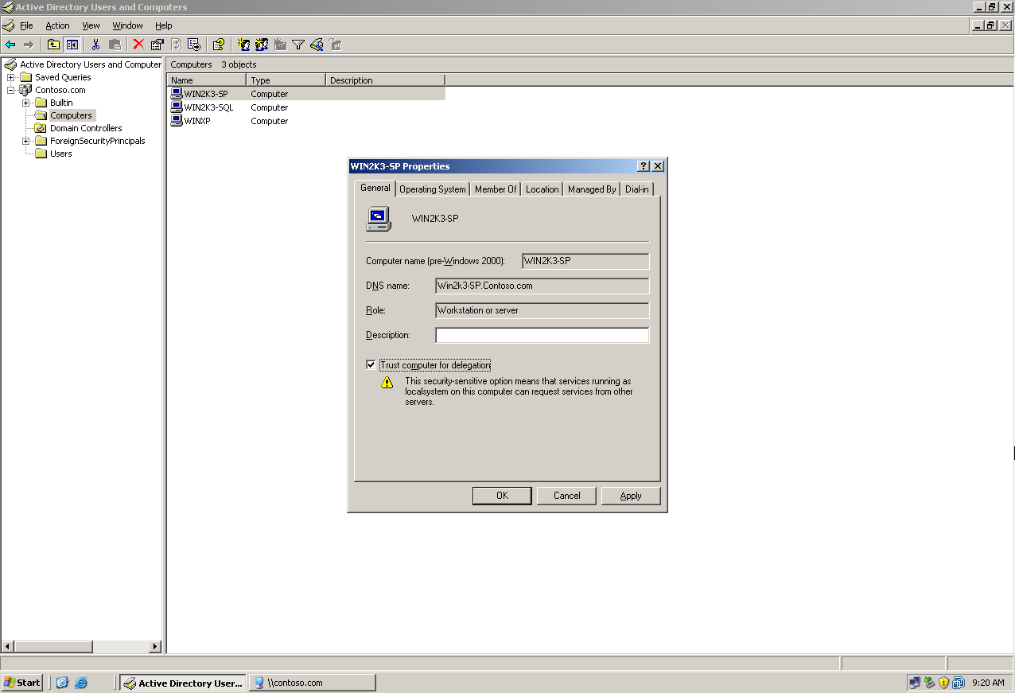Viewport: 1015px width, 693px height.
Task: Select the Computers container in the tree
Action: pyautogui.click(x=71, y=115)
